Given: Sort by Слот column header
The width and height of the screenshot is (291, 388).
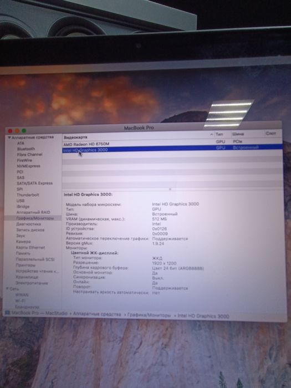Looking at the screenshot, I should point(270,134).
